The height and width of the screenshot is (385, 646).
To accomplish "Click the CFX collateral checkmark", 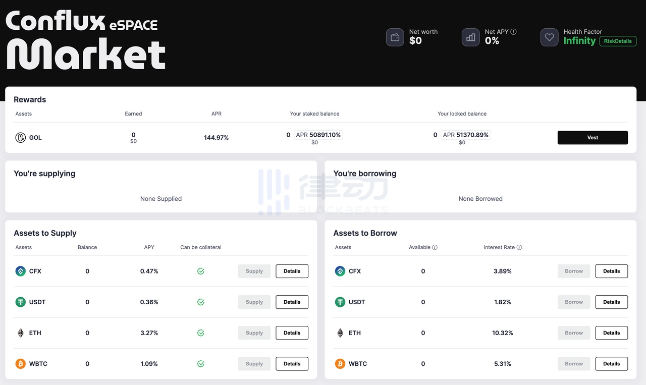I will [x=200, y=271].
